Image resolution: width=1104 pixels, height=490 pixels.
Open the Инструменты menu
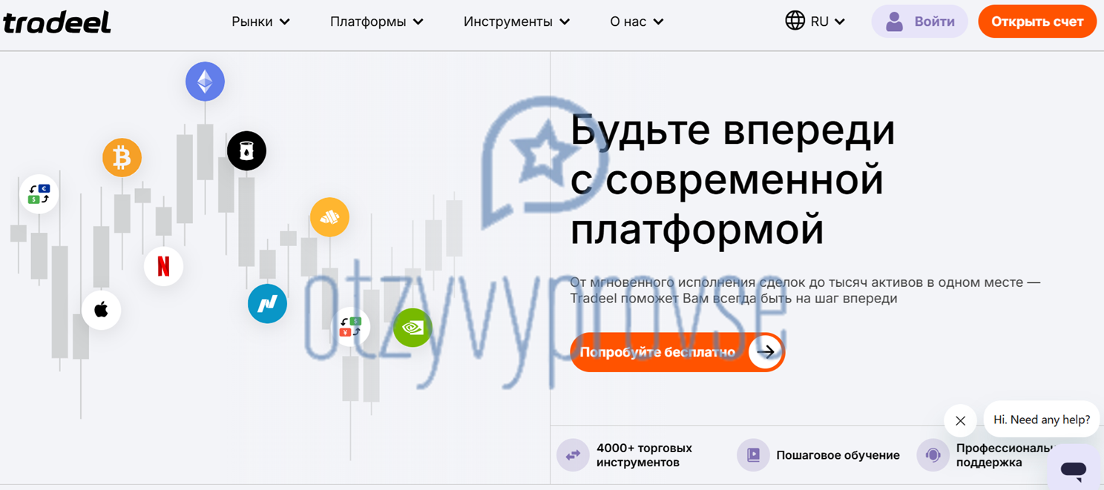click(x=516, y=21)
